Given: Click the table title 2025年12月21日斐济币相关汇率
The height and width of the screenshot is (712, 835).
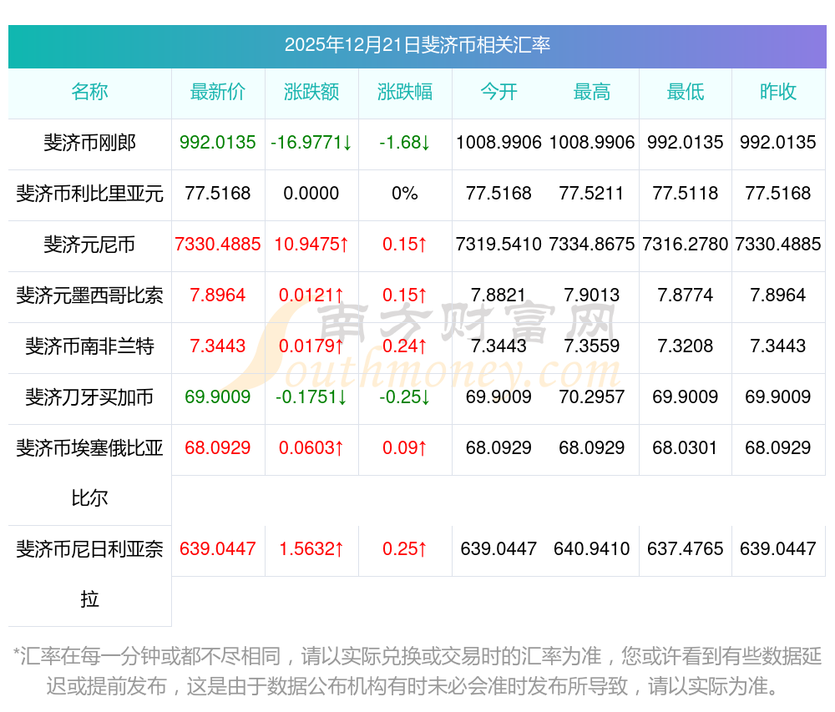Looking at the screenshot, I should click(x=417, y=45).
